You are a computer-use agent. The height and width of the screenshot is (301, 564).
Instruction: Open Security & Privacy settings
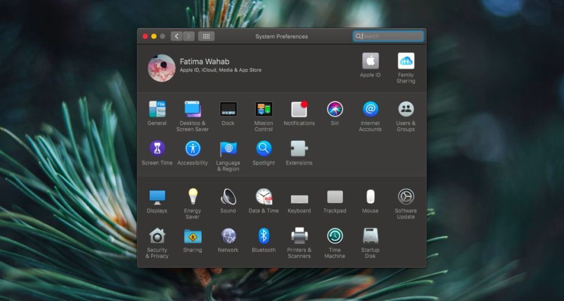tap(157, 236)
